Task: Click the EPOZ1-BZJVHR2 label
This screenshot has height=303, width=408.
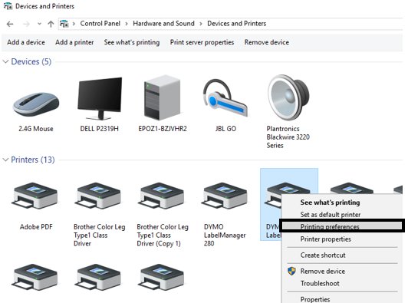Action: [x=163, y=129]
